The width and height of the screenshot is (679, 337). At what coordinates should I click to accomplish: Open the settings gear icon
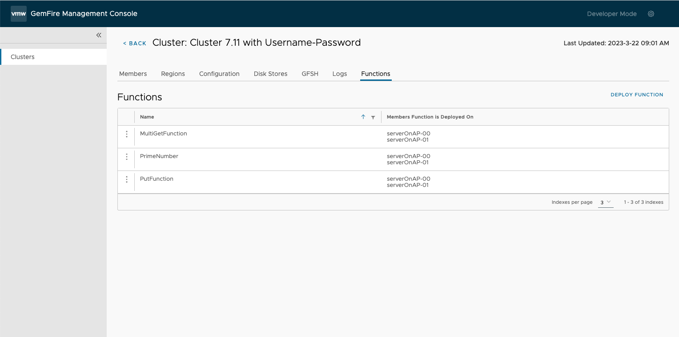(651, 14)
